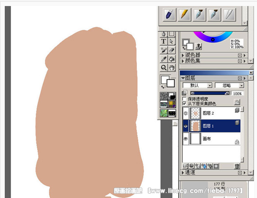Hide 图层 1 with its eye icon
The width and height of the screenshot is (257, 198).
[185, 126]
